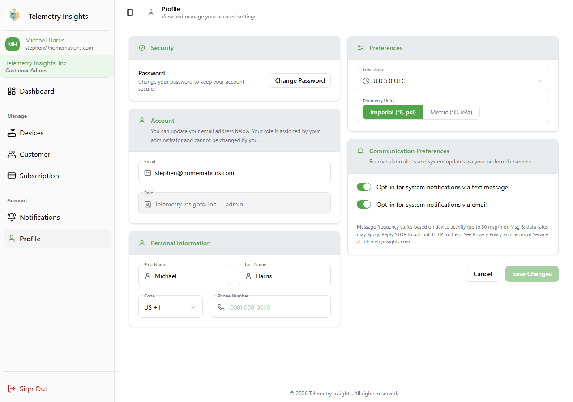Click the Communication Preferences bell icon

click(x=360, y=151)
